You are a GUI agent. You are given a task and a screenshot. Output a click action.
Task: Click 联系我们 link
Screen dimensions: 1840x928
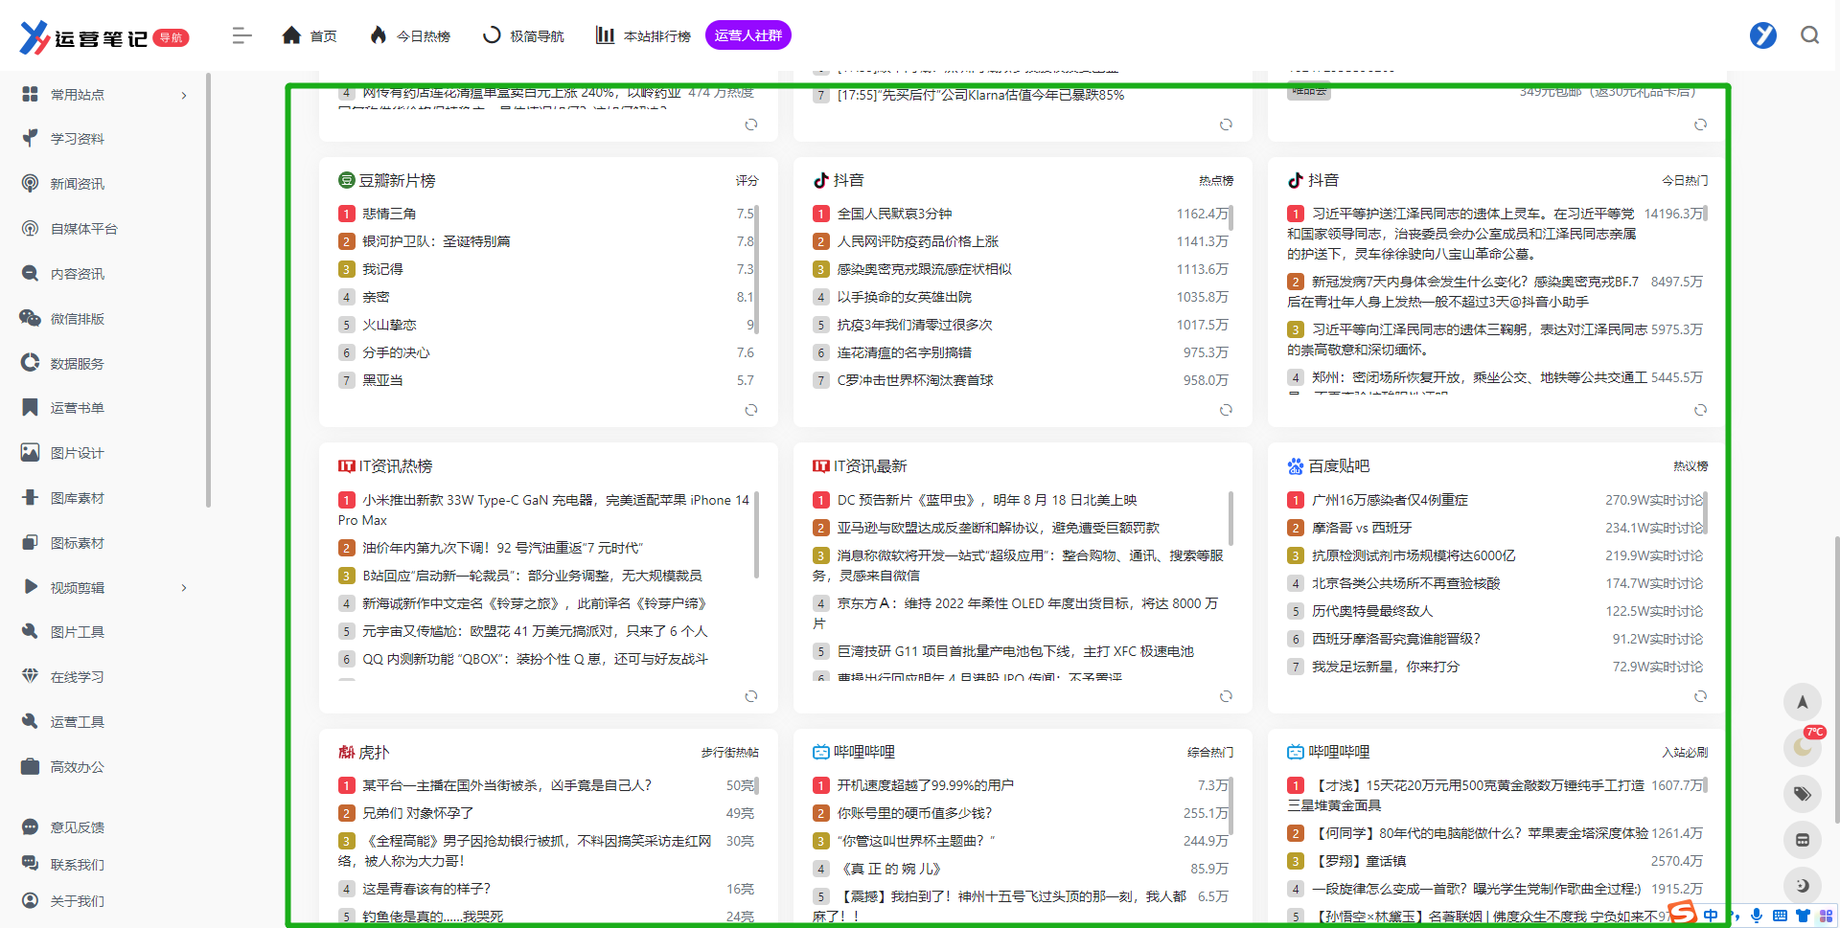tap(78, 865)
